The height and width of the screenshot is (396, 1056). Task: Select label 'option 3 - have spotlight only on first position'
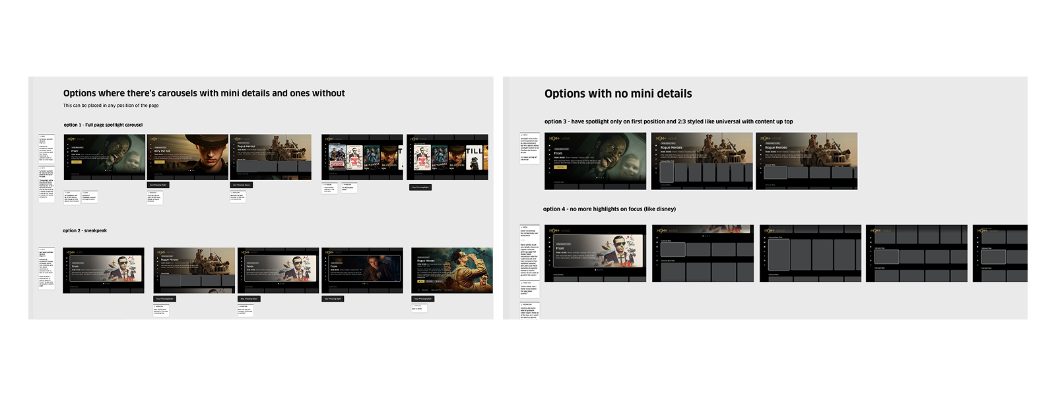[x=605, y=121]
